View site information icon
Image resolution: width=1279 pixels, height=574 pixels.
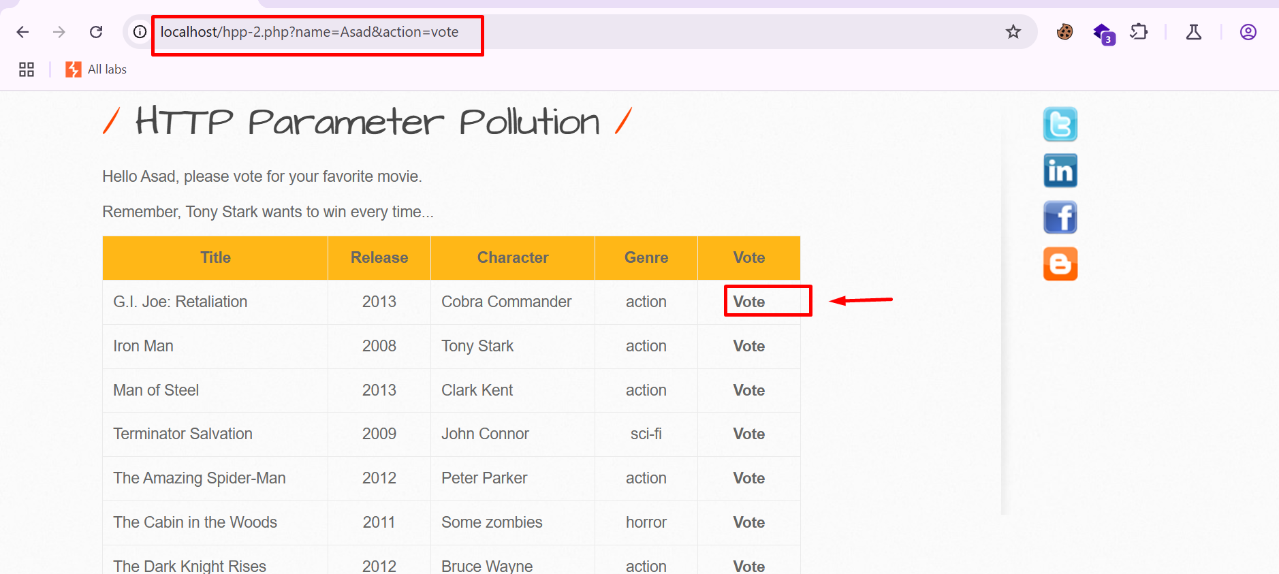[140, 32]
